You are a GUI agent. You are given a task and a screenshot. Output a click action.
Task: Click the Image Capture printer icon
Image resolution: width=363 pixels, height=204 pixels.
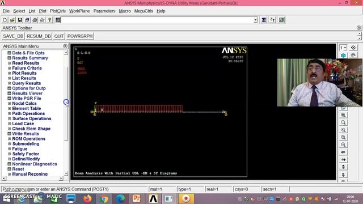click(x=35, y=20)
